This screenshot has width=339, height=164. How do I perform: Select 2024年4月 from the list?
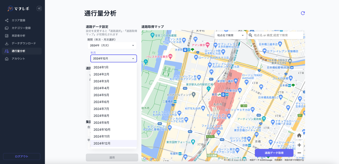point(114,88)
